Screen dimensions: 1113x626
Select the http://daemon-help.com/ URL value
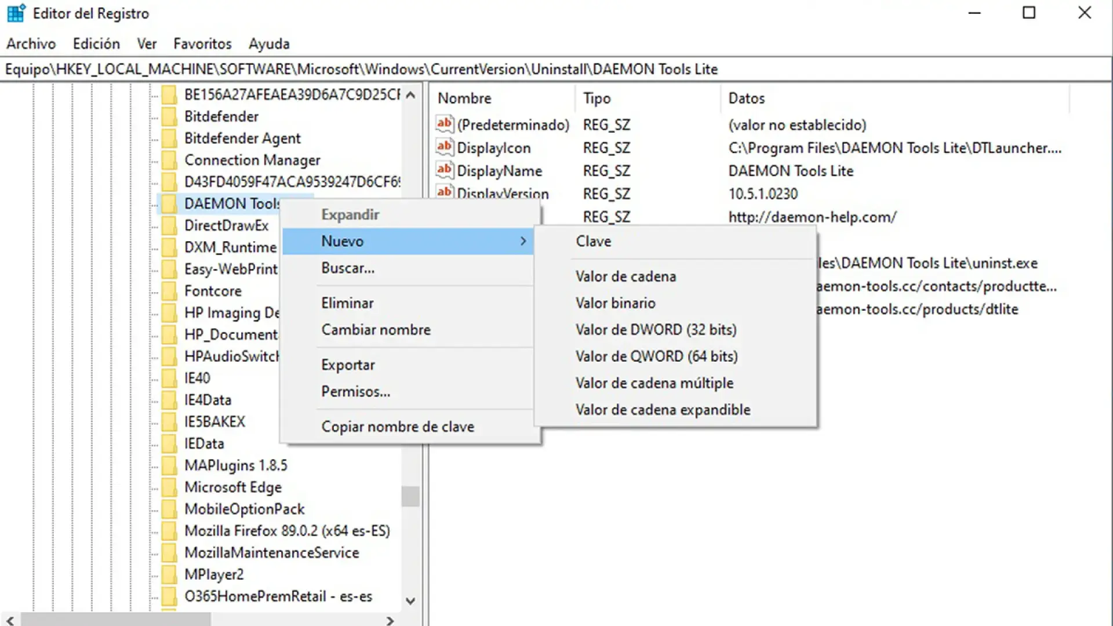[x=812, y=217]
